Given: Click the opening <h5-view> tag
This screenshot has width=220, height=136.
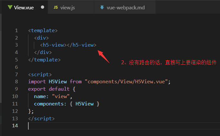Looking at the screenshot, I should [53, 45].
